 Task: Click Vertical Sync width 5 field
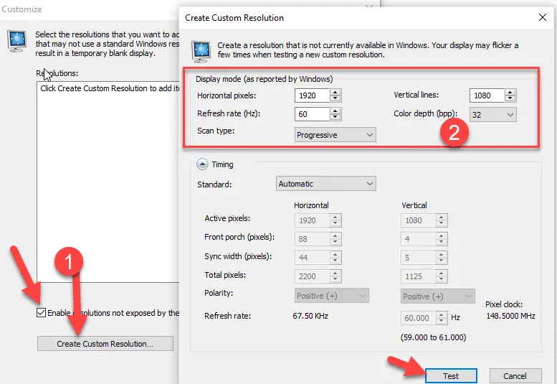pyautogui.click(x=419, y=258)
